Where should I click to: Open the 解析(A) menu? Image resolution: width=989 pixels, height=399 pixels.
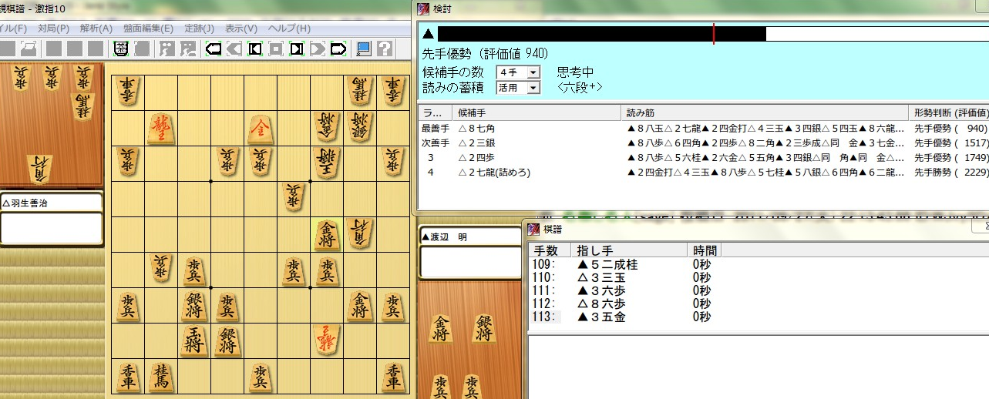point(96,28)
